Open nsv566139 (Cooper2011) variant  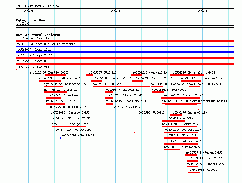pyautogui.click(x=34, y=55)
